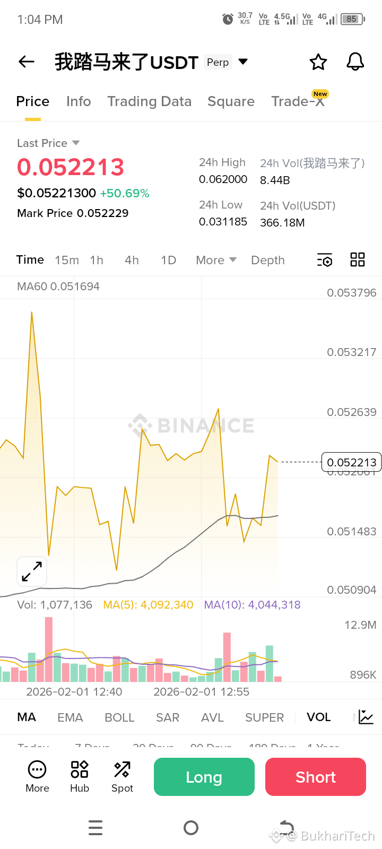This screenshot has width=382, height=849.
Task: Tap the back arrow icon
Action: [27, 62]
